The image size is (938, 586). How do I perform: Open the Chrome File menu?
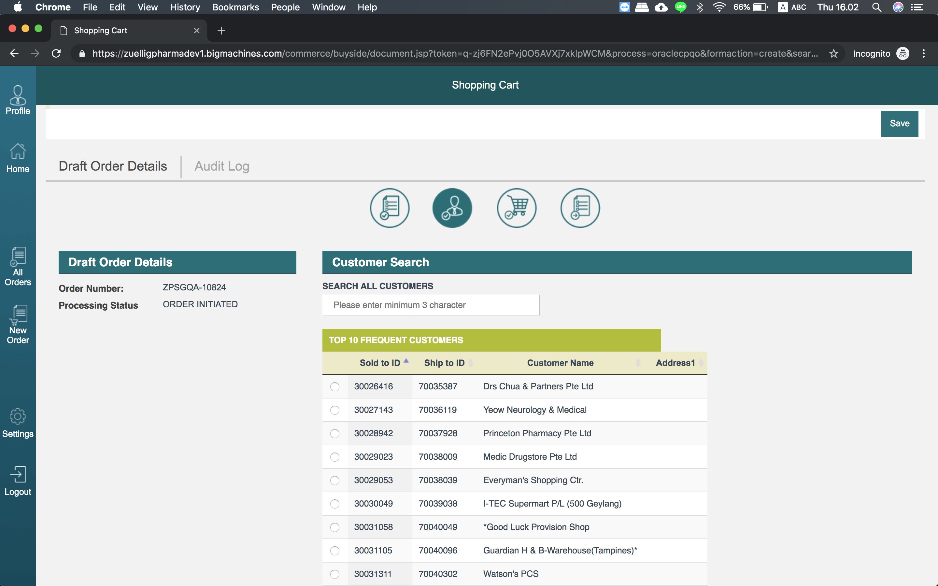tap(90, 7)
